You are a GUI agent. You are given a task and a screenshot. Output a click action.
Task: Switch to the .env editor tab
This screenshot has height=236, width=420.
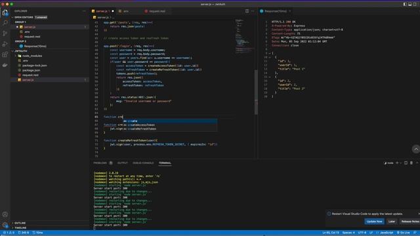tap(126, 11)
